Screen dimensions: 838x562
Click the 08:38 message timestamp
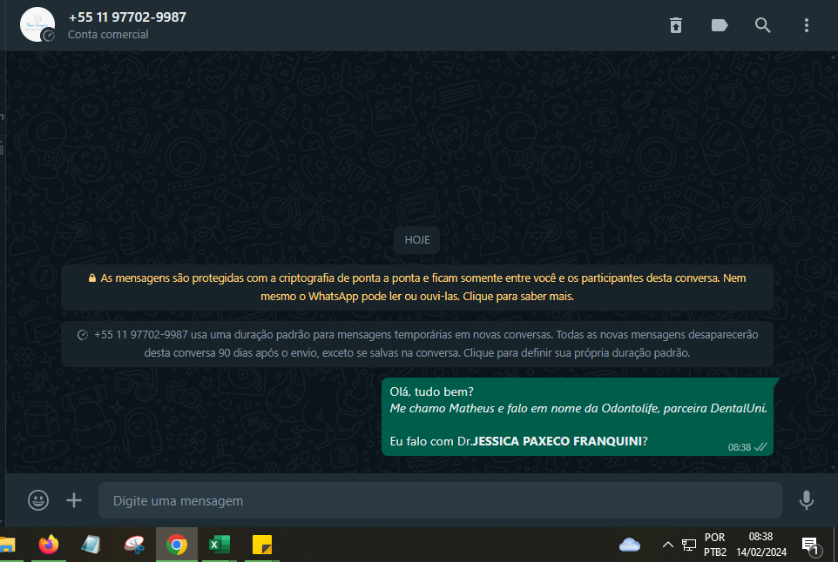click(x=739, y=447)
